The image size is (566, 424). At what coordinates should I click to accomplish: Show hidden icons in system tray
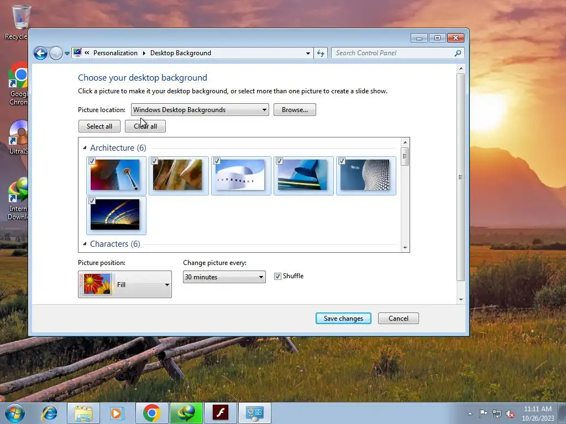pyautogui.click(x=470, y=414)
